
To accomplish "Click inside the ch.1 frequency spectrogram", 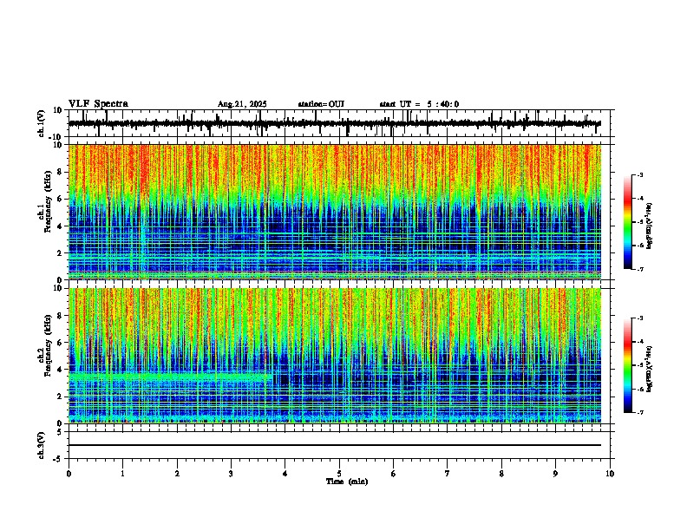I will click(x=335, y=212).
